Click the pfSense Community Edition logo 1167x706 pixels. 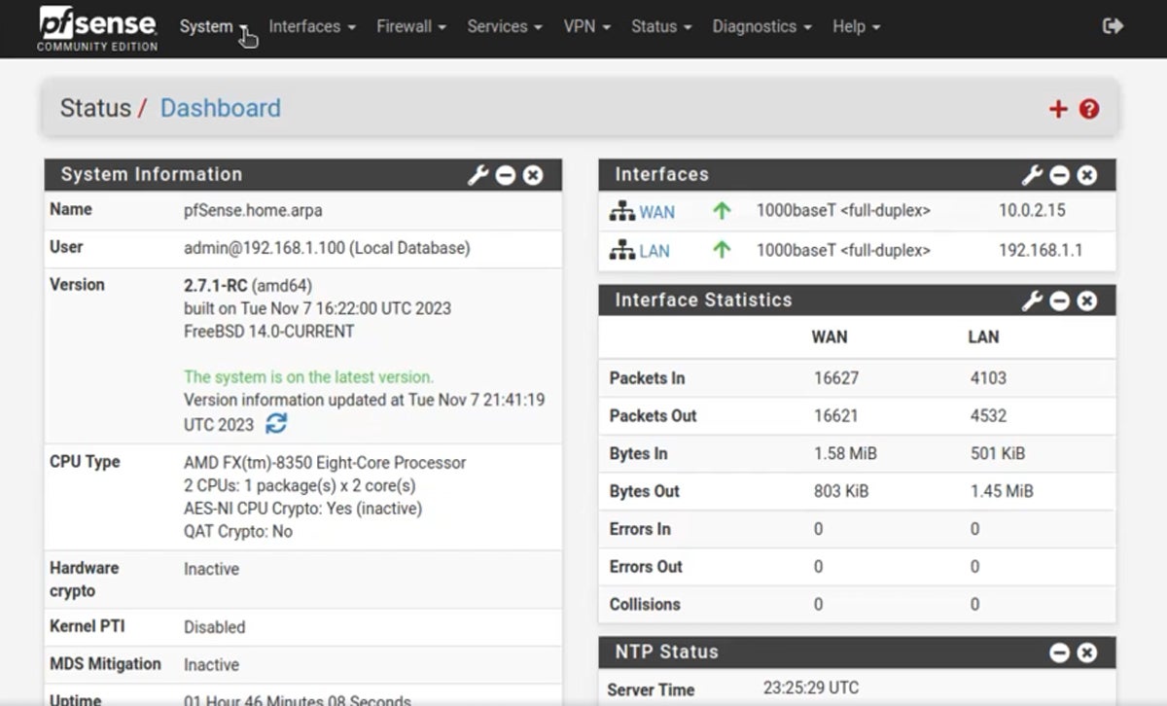tap(97, 28)
